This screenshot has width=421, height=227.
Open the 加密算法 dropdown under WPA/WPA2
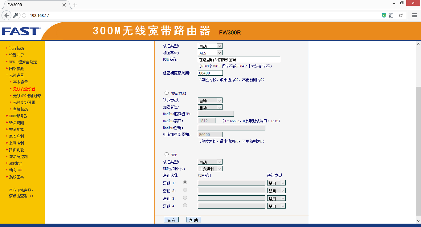[x=210, y=107]
